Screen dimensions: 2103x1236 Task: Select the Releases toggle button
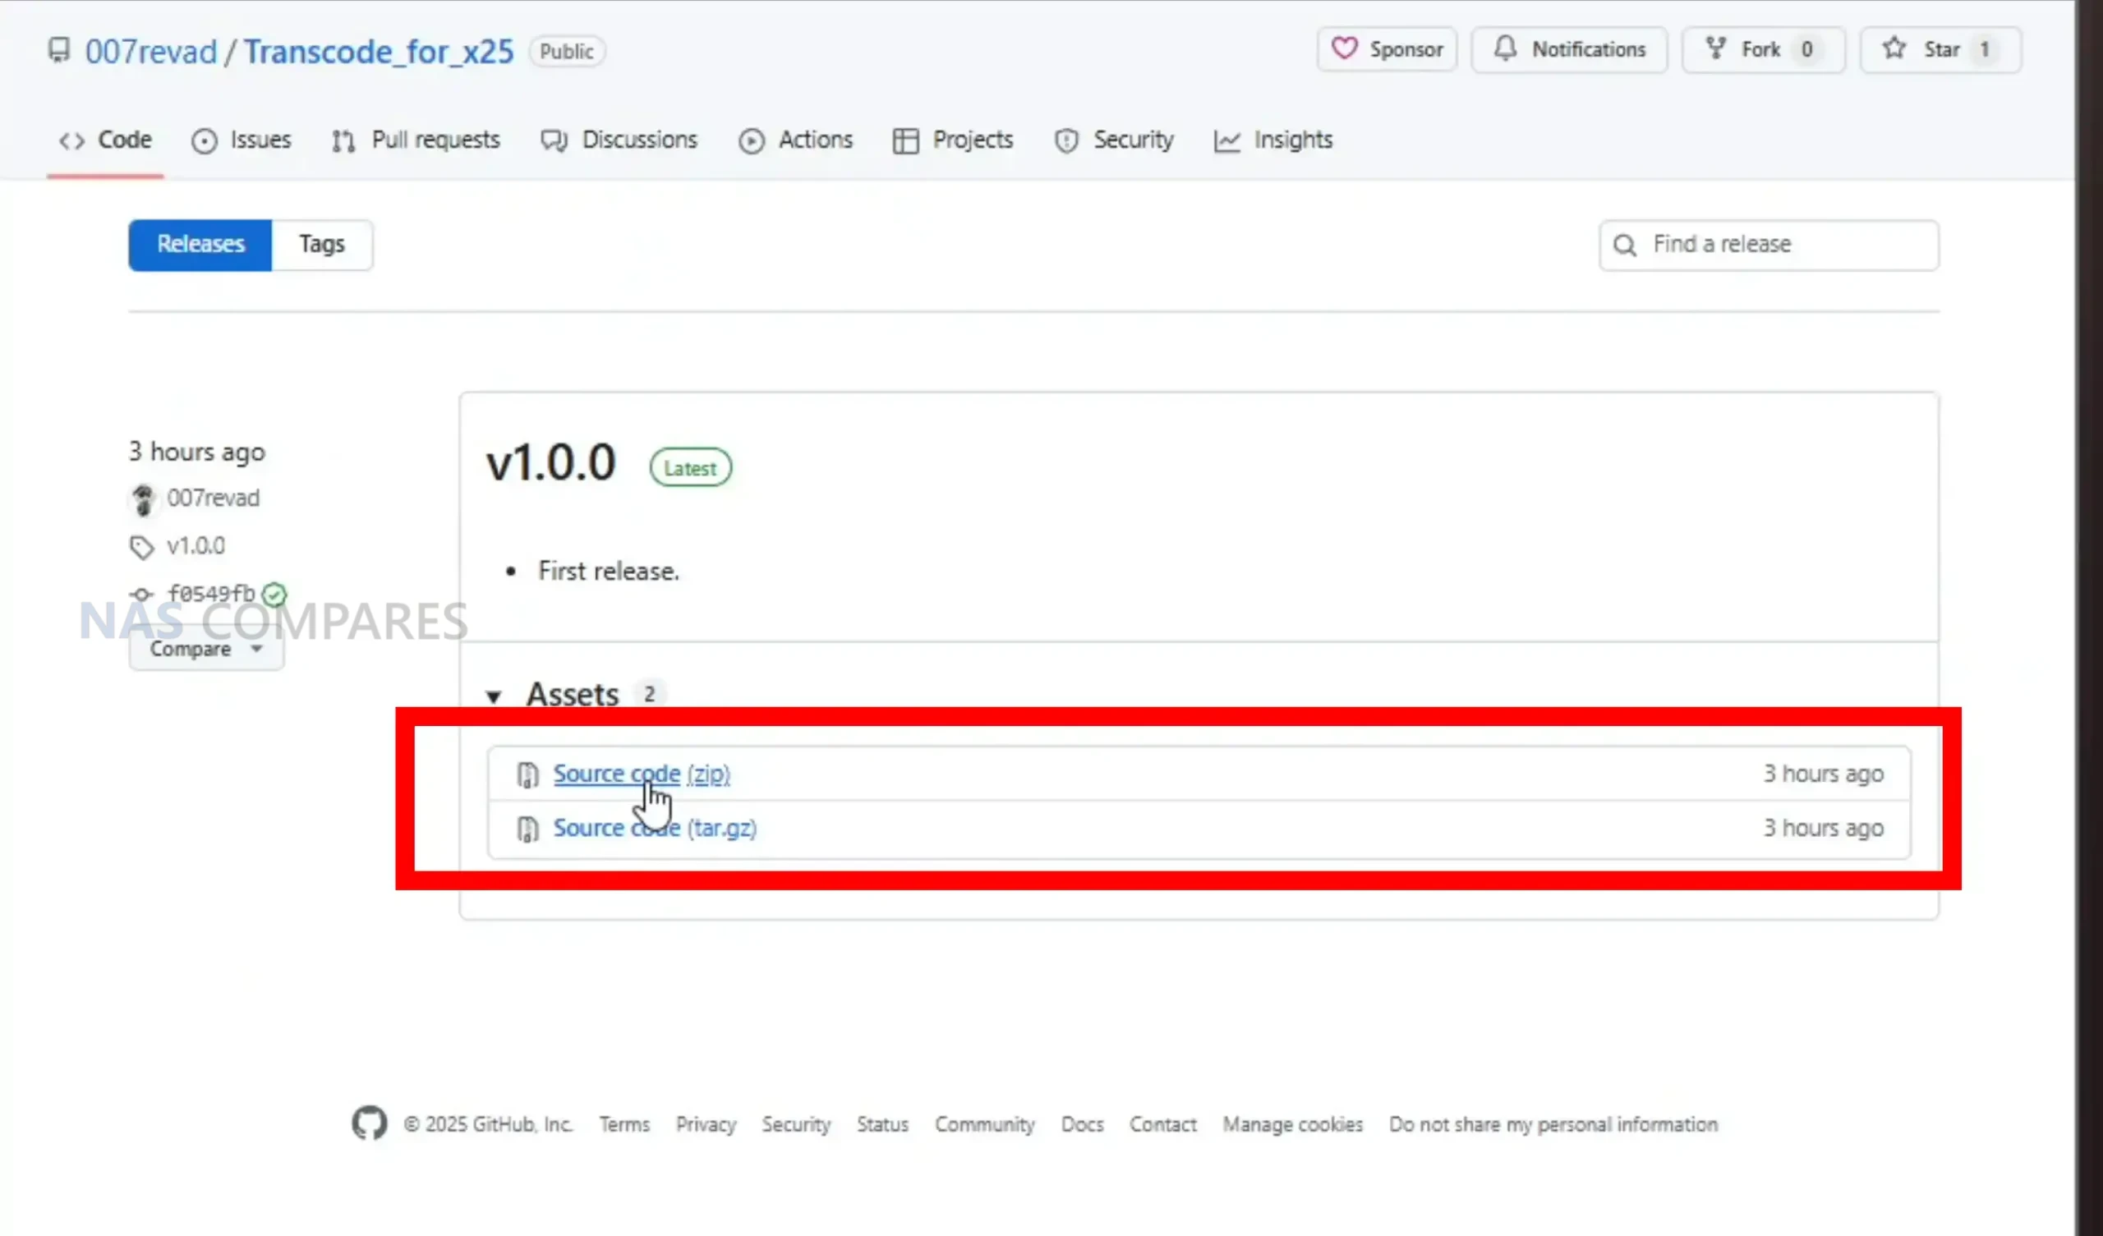tap(200, 245)
